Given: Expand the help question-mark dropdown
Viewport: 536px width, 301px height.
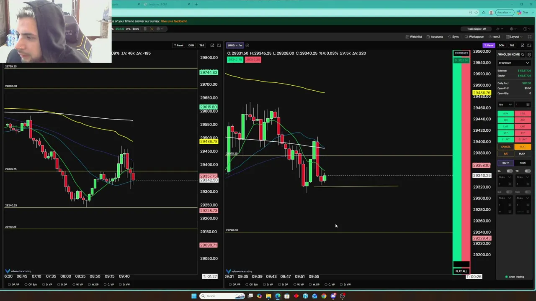Looking at the screenshot, I should point(526,29).
